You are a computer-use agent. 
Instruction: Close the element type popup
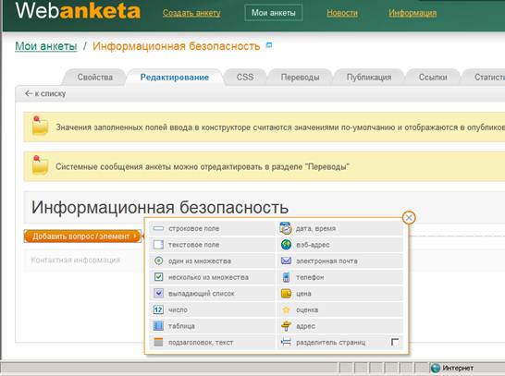[409, 218]
